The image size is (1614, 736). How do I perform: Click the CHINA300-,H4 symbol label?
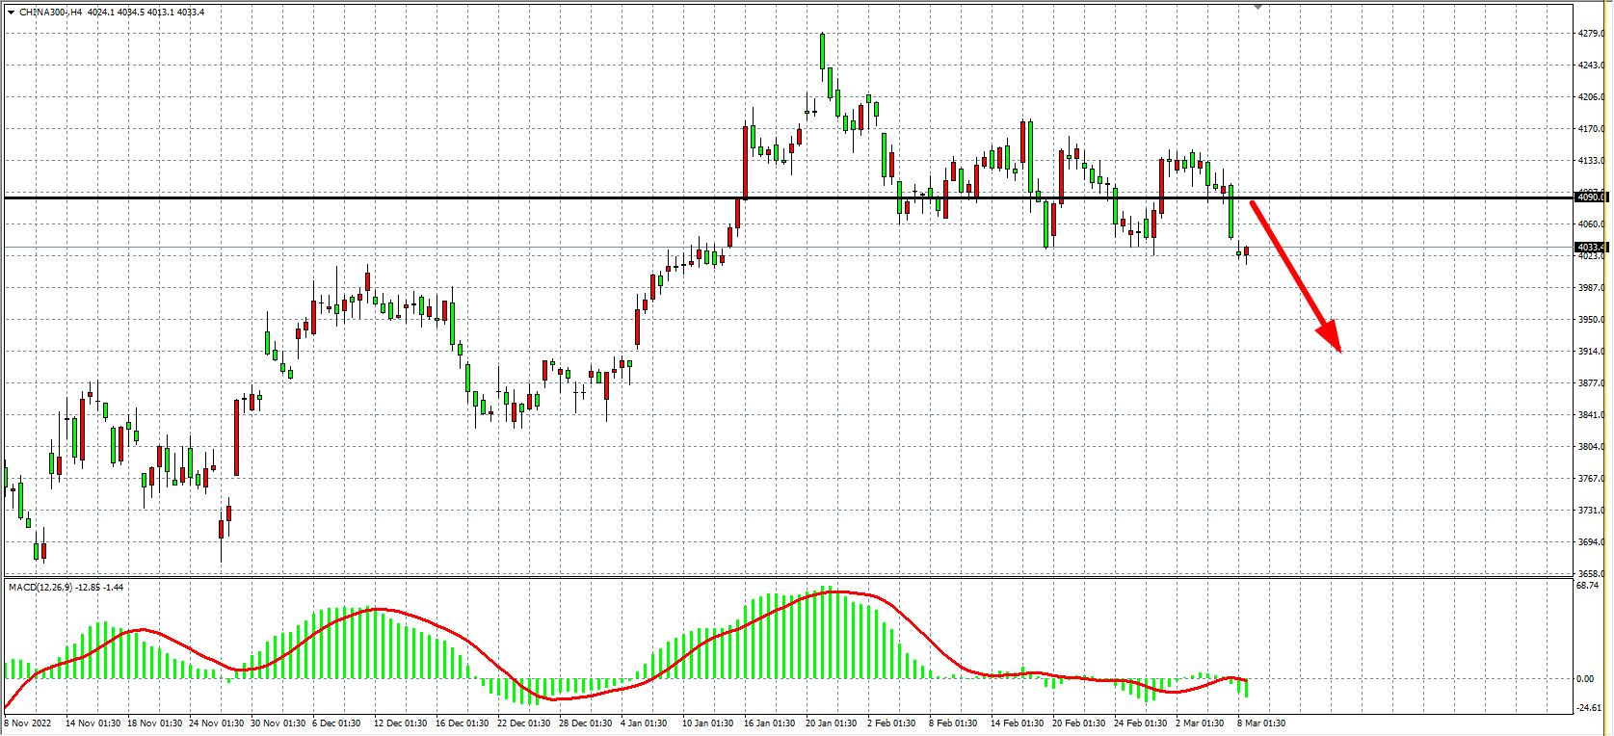[50, 13]
